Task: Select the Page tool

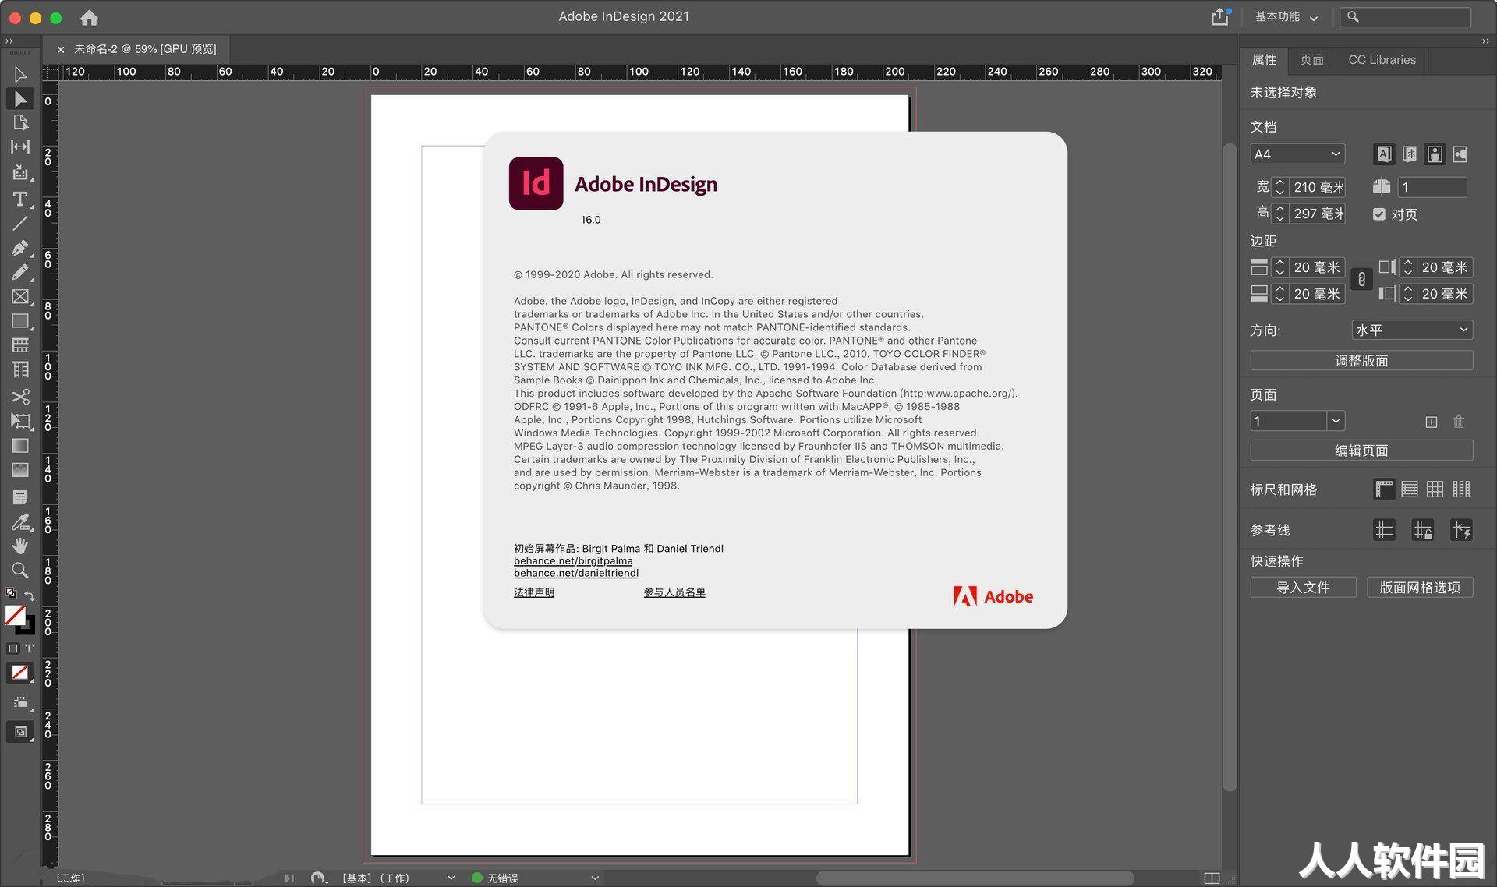Action: click(20, 123)
